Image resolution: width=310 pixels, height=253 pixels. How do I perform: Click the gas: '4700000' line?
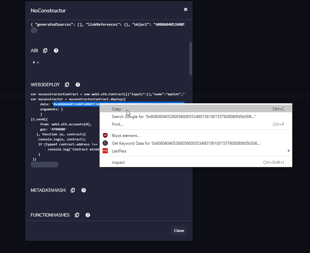click(x=53, y=129)
